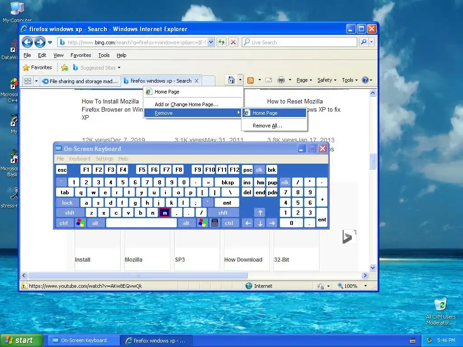Toggle the left alt key
Viewport: 463px width, 347px height.
tap(95, 223)
